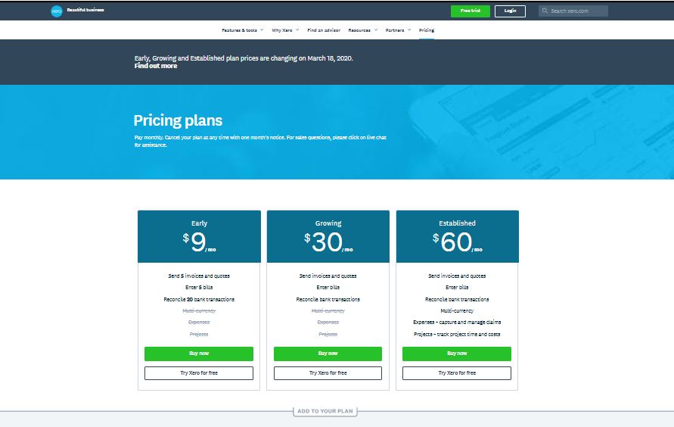The width and height of the screenshot is (674, 427).
Task: Click the 'Pricing plans' heading
Action: tap(178, 120)
